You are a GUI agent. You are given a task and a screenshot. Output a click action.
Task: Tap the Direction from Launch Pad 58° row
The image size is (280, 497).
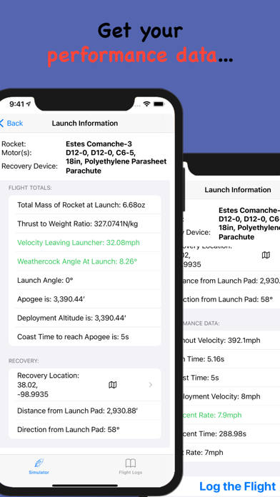click(x=85, y=429)
